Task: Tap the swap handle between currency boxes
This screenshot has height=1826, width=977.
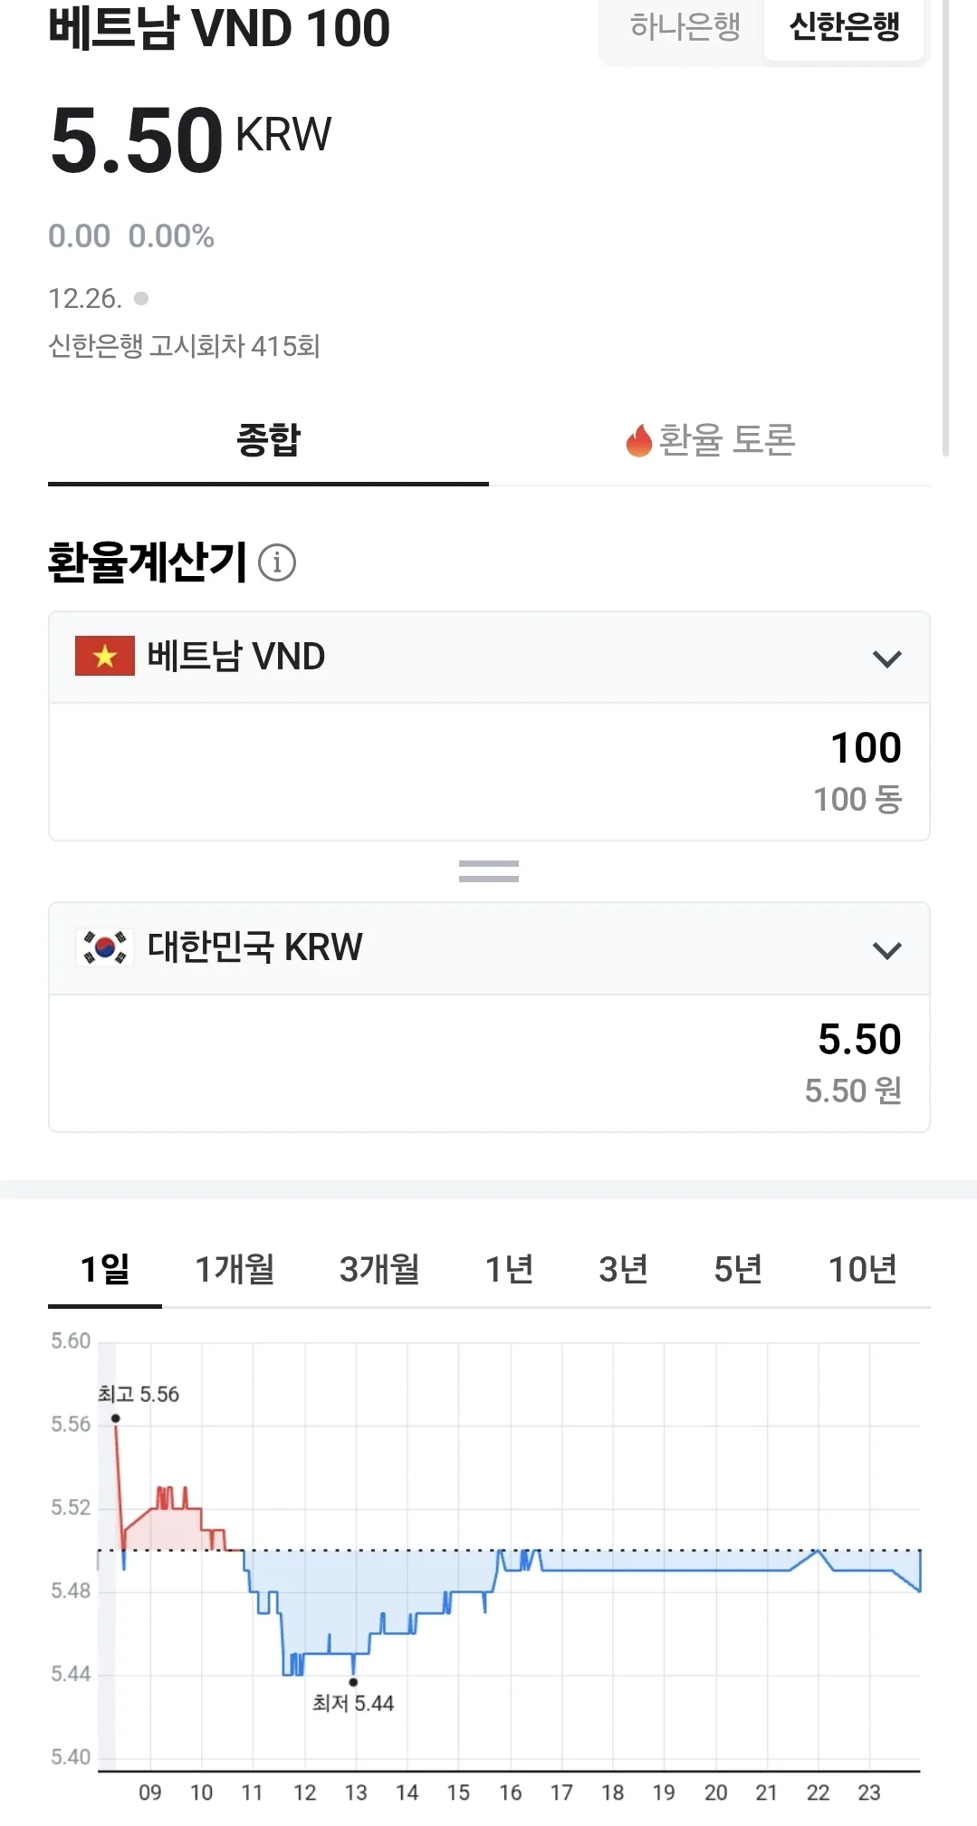Action: coord(489,871)
